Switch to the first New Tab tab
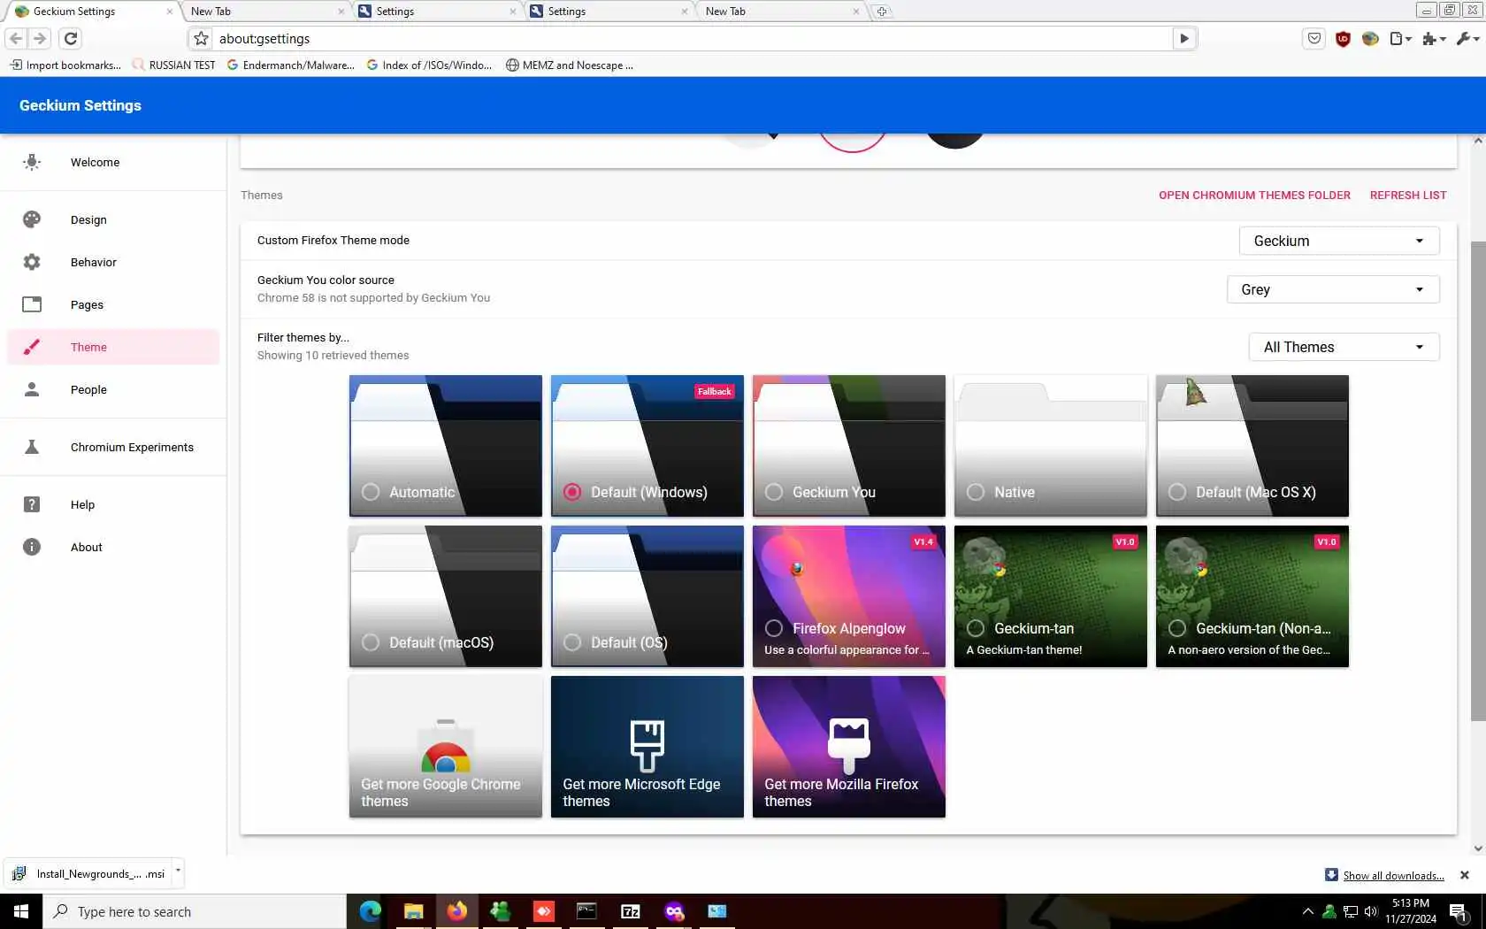Screen dimensions: 1486x929 (265, 12)
